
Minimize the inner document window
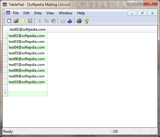click(132, 13)
